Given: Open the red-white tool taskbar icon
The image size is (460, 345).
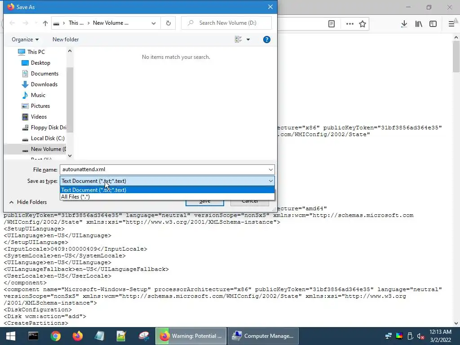Looking at the screenshot, I should pos(144,336).
